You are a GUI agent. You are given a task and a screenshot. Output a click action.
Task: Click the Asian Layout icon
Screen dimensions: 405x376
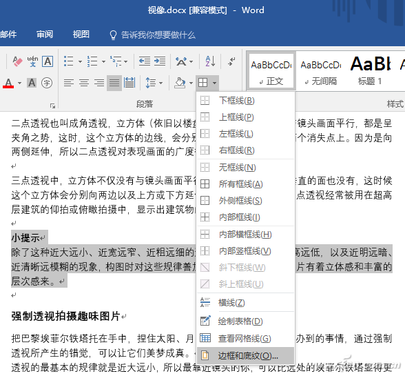click(x=181, y=61)
